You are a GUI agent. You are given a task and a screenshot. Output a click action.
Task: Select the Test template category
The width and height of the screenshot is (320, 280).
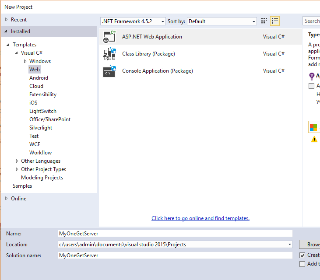click(x=34, y=136)
